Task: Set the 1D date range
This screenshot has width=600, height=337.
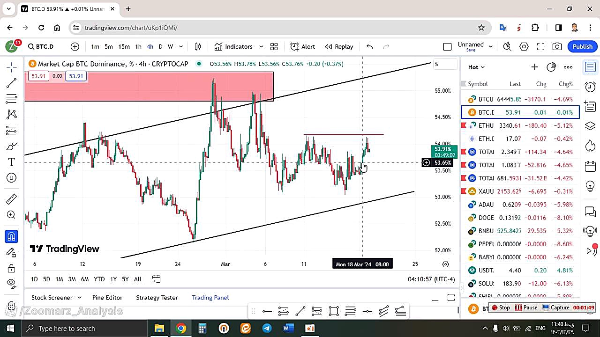Action: (x=34, y=279)
